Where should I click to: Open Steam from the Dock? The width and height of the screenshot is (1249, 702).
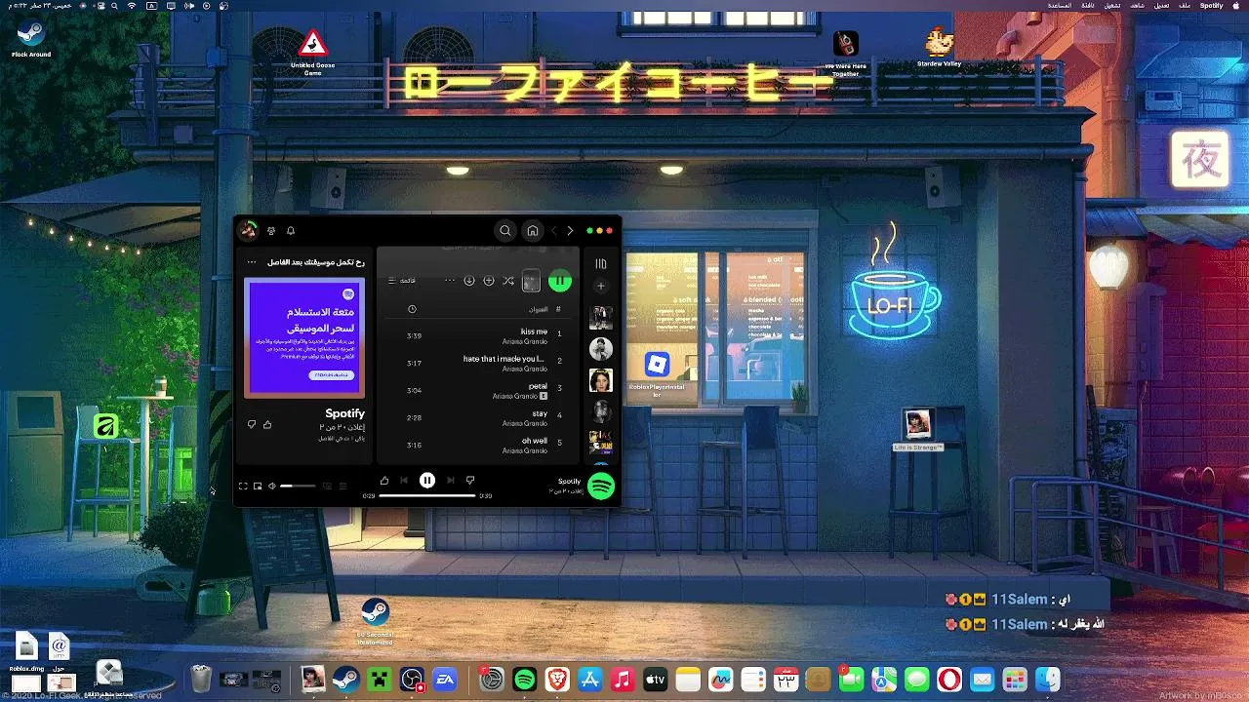345,679
